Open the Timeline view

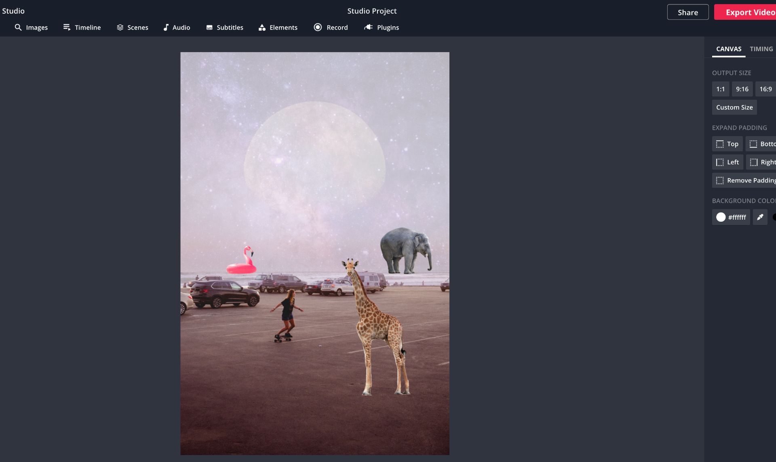[x=82, y=27]
